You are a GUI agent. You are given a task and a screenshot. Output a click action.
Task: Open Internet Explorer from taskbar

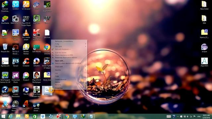point(11,116)
